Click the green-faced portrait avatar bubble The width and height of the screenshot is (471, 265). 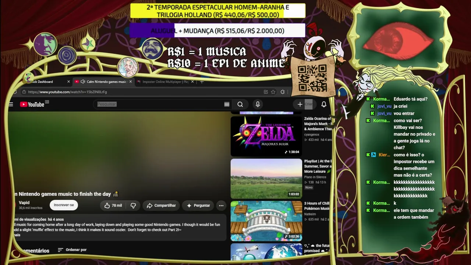click(45, 44)
